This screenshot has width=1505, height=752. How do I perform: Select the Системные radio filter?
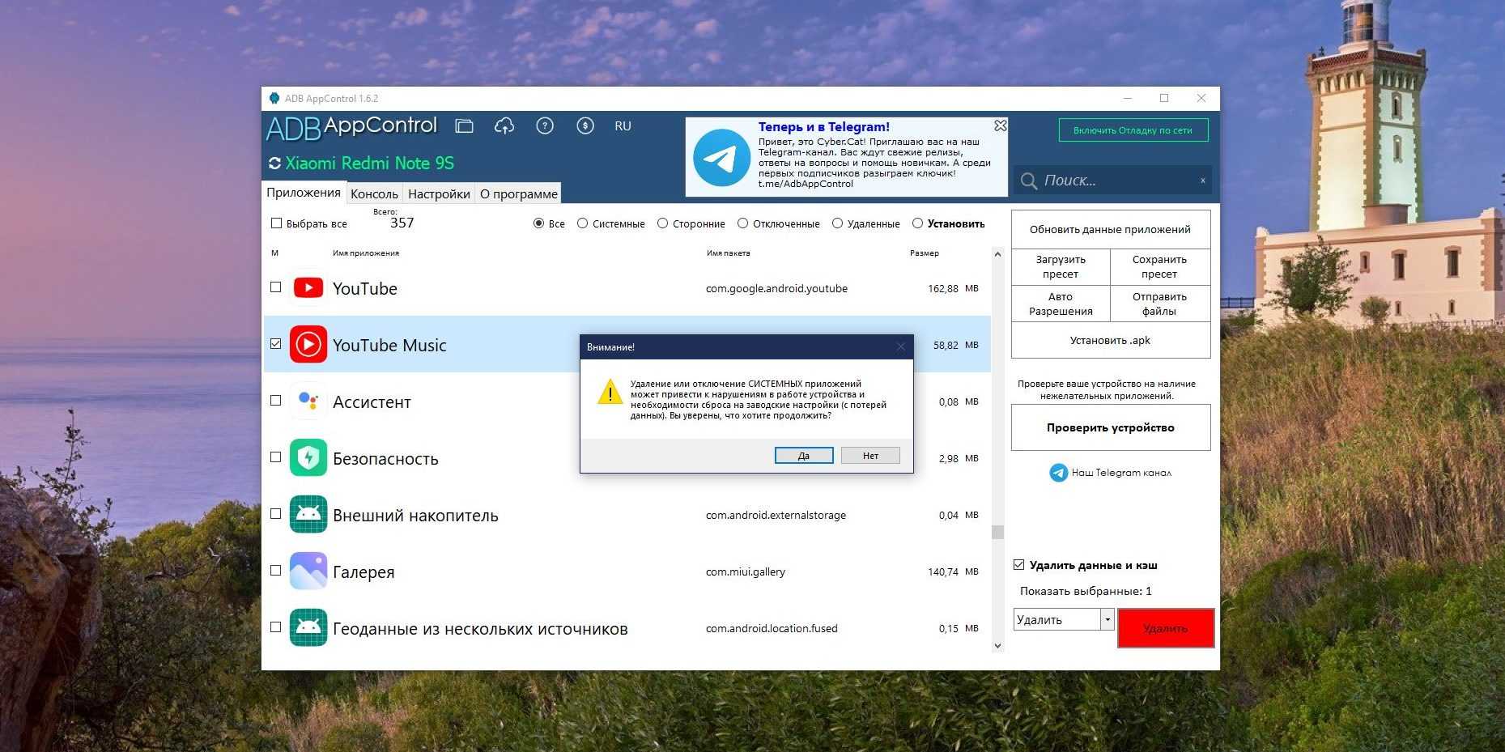click(582, 223)
